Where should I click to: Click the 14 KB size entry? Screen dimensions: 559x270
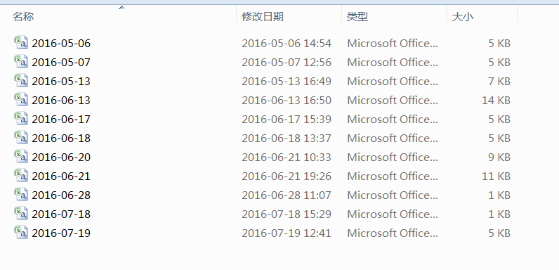click(496, 101)
